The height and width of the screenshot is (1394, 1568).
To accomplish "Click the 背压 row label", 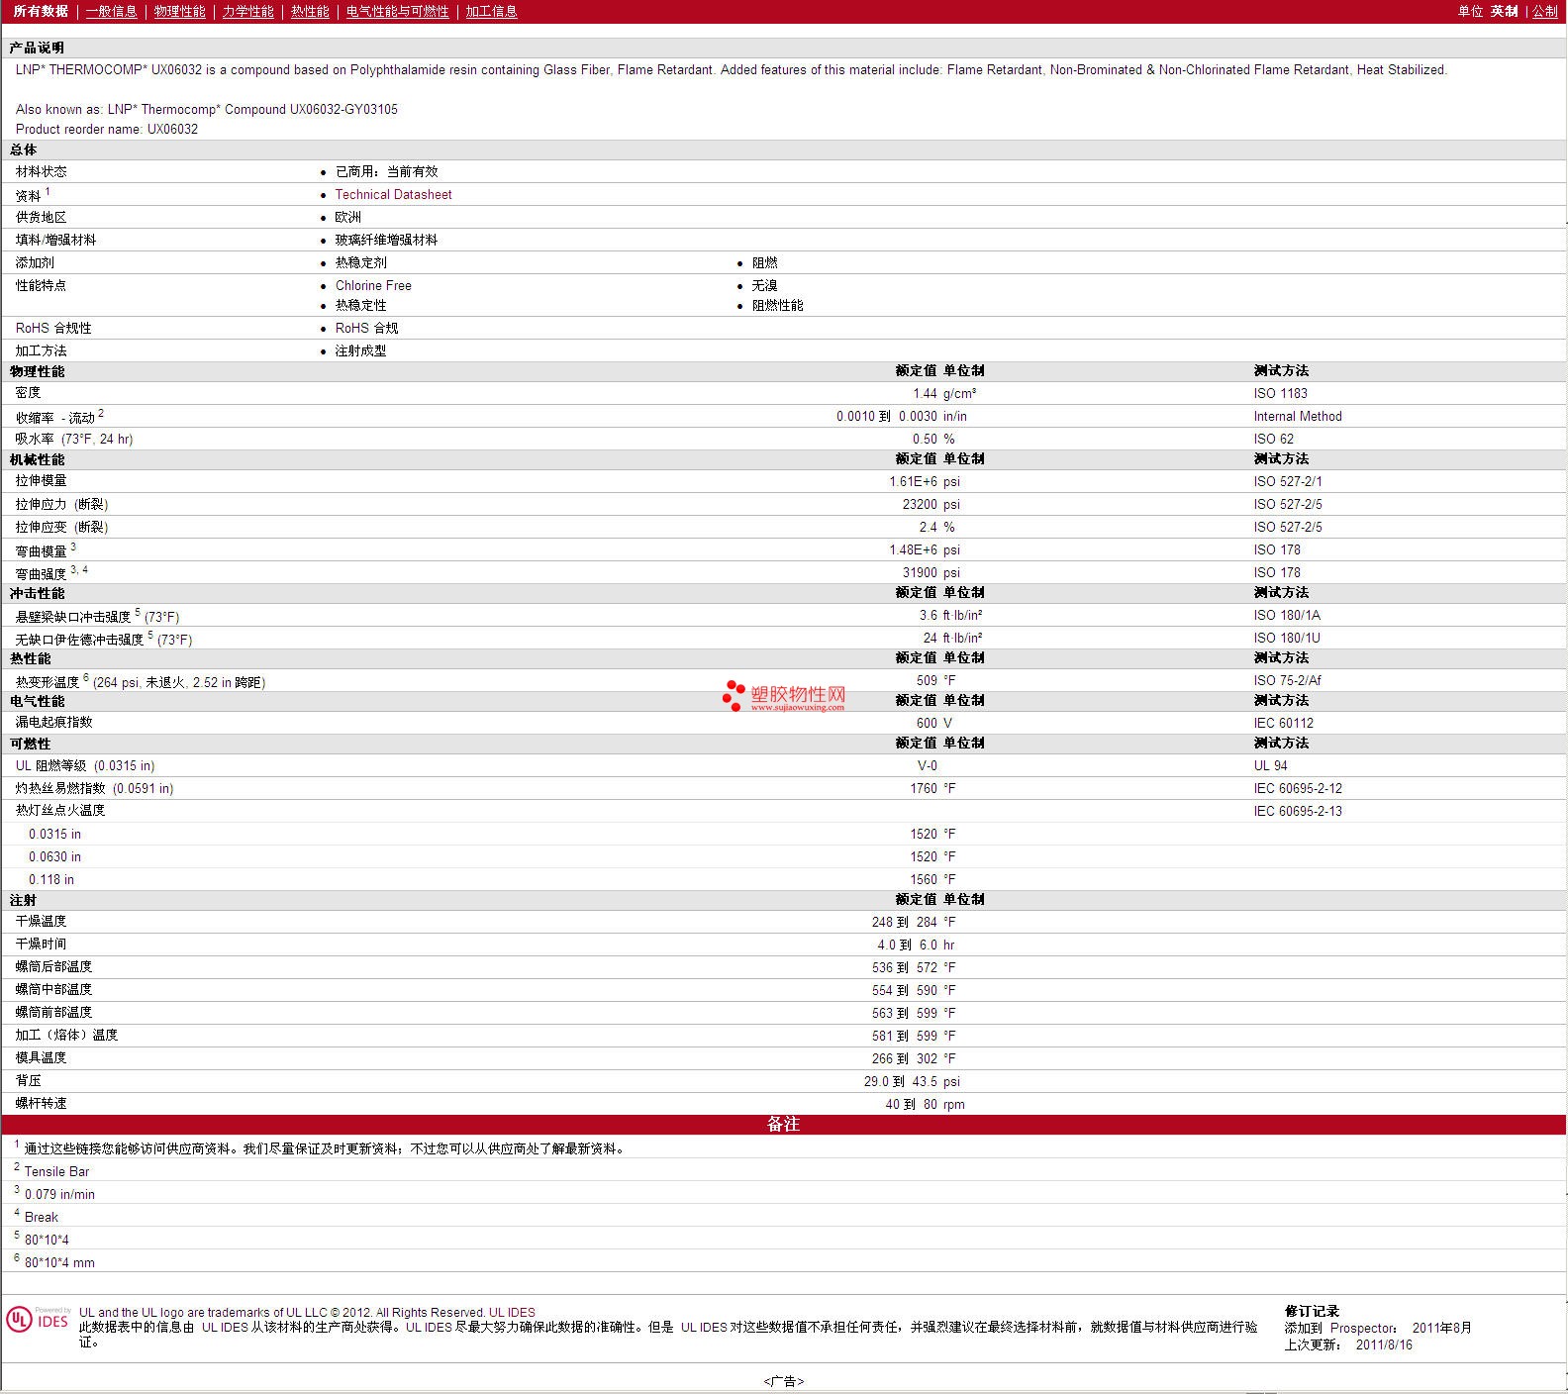I will [x=28, y=1080].
